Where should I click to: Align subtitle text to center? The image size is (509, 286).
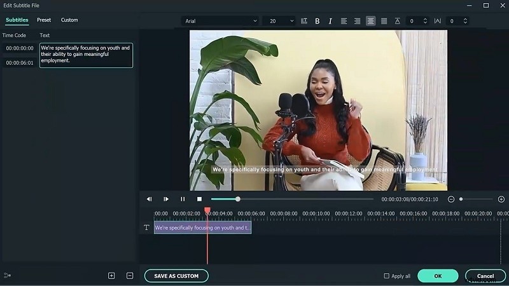point(370,21)
